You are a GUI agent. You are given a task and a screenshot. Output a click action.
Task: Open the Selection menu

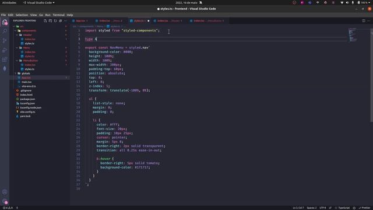[22, 15]
